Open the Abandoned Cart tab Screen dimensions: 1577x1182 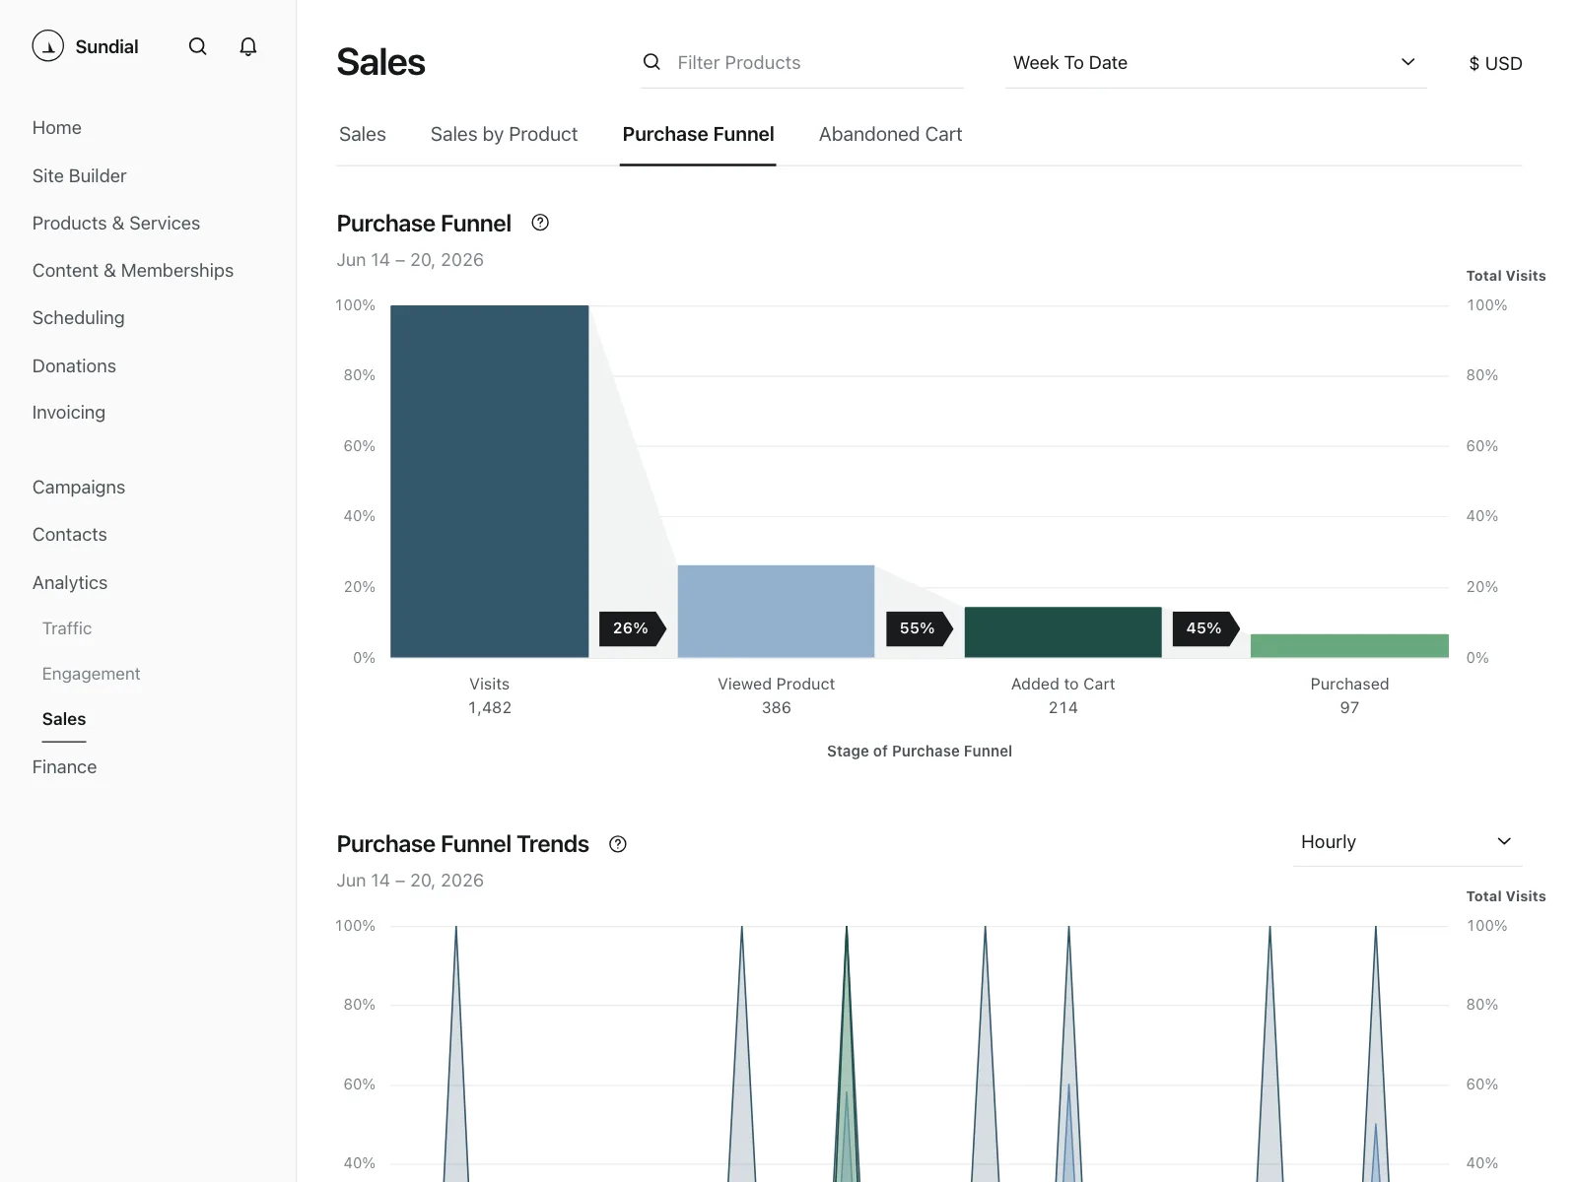coord(890,134)
